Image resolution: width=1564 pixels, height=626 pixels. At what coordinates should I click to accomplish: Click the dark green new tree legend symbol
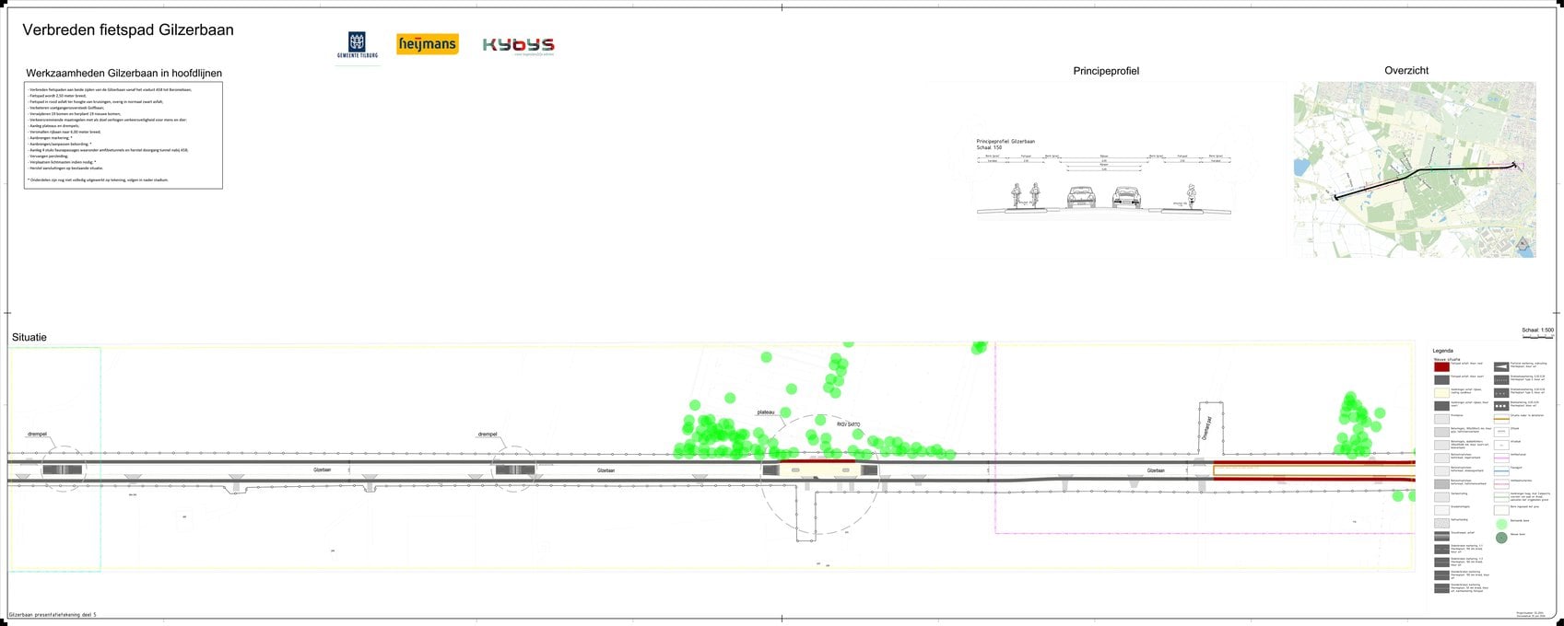[1501, 538]
